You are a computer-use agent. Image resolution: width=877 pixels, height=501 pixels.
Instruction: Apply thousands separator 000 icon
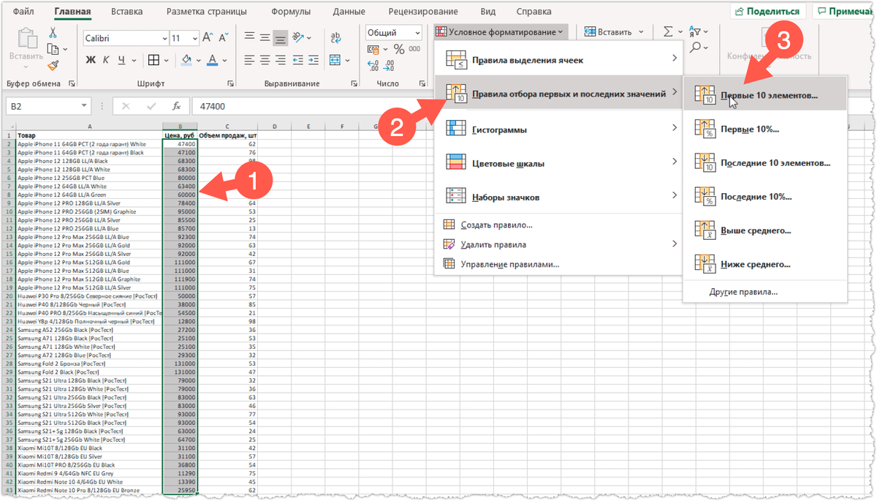[x=414, y=49]
